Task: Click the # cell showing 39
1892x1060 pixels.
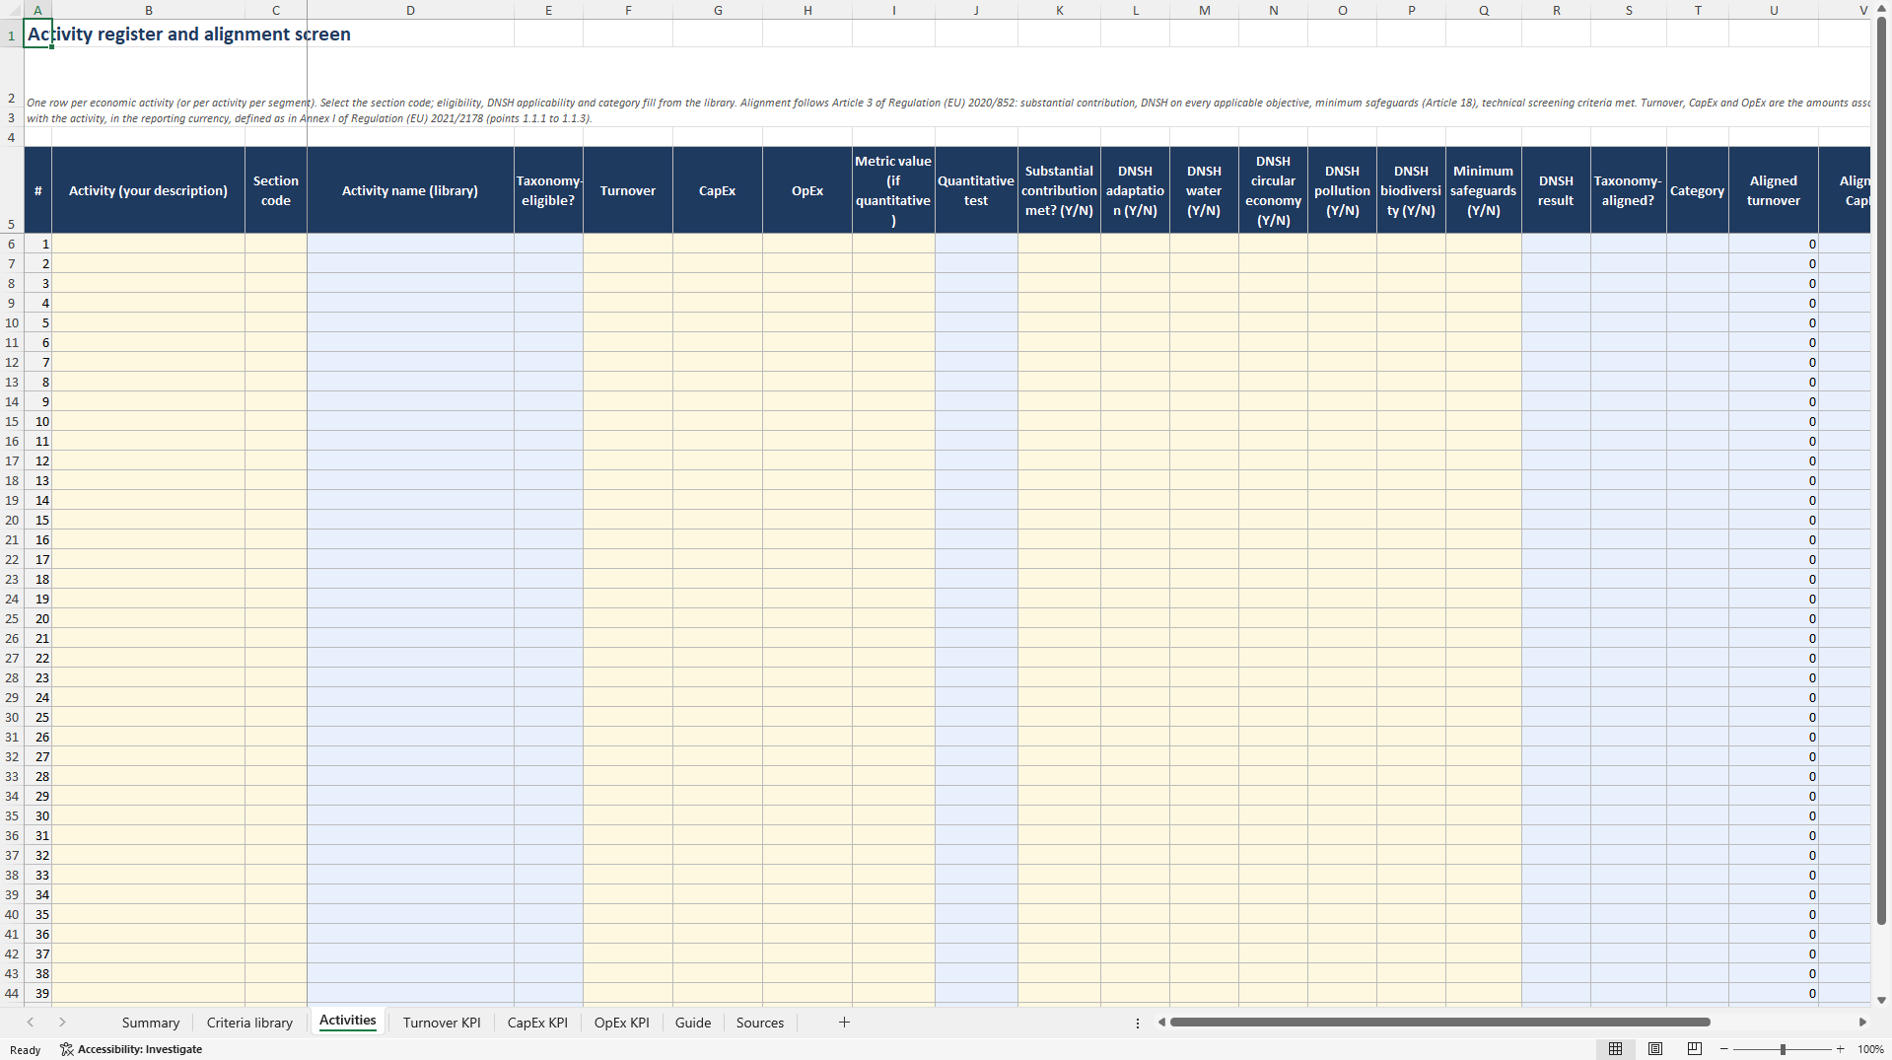Action: pos(37,993)
